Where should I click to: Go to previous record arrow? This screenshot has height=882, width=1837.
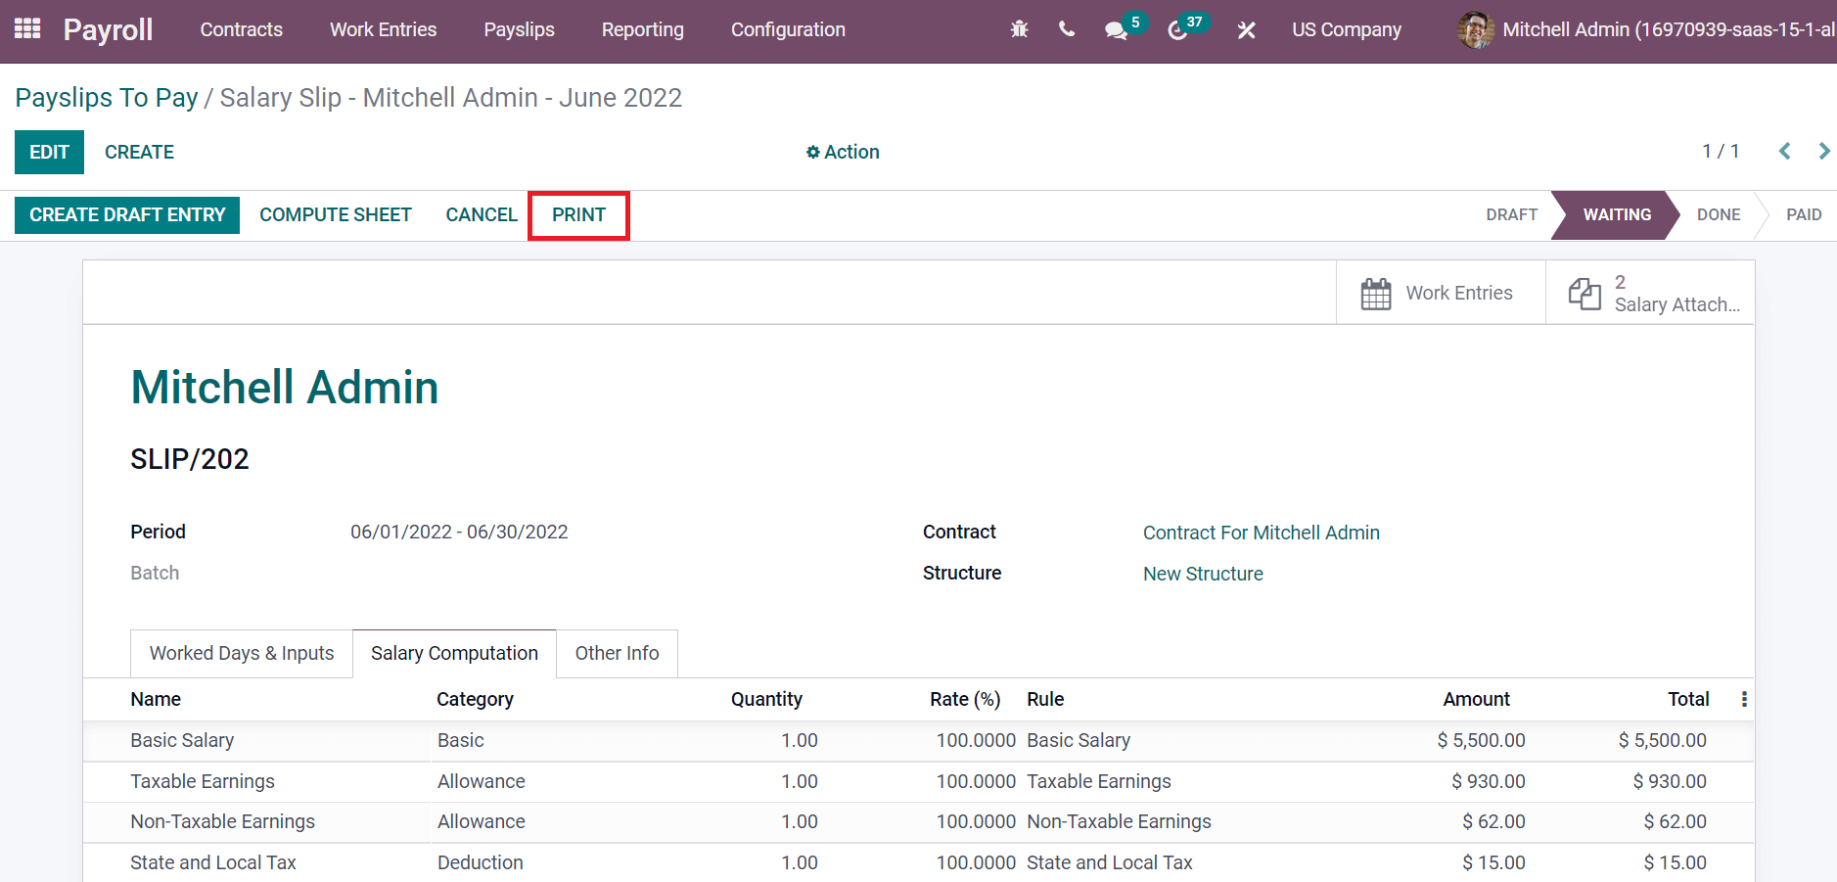[1785, 151]
